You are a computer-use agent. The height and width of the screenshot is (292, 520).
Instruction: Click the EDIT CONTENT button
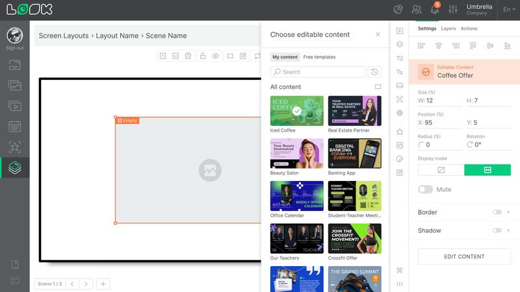coord(464,256)
